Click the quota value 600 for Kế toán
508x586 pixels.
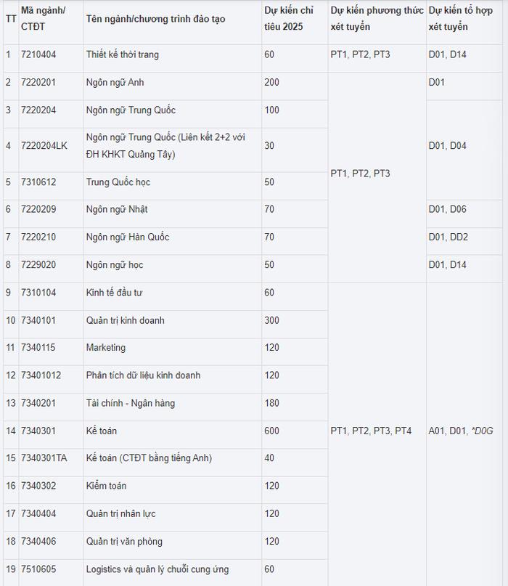click(271, 431)
